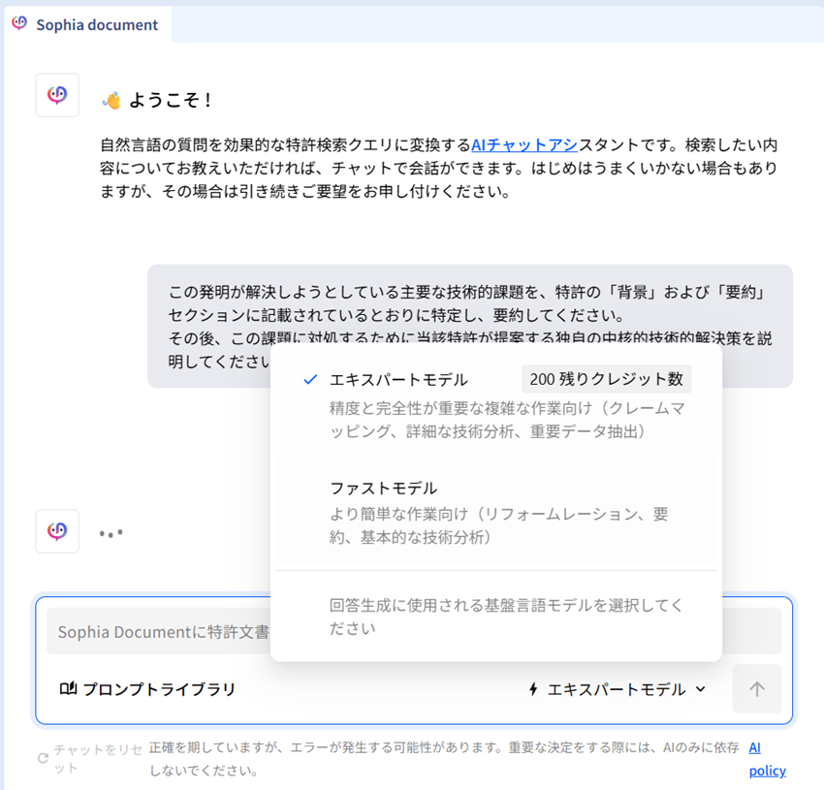Click the user message bubble starting この発明が
The height and width of the screenshot is (790, 824).
point(470,326)
